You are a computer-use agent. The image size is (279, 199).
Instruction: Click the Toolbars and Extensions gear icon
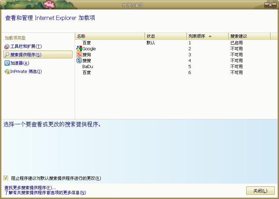point(7,46)
